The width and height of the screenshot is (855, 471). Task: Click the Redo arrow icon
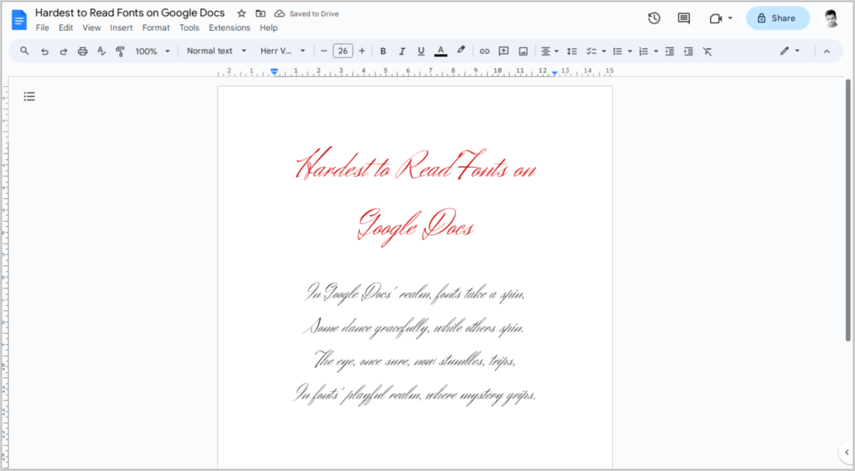[x=63, y=51]
